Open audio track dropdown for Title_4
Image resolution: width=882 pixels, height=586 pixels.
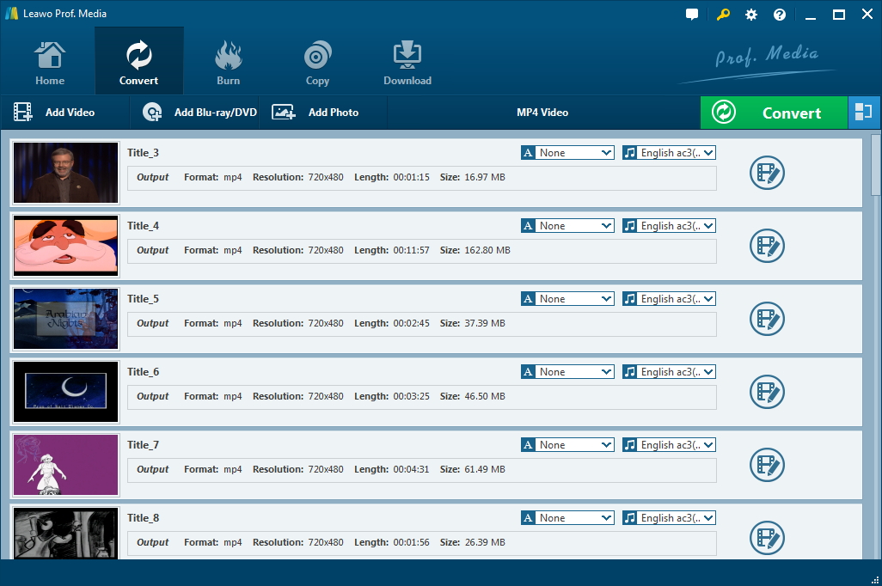pyautogui.click(x=669, y=226)
